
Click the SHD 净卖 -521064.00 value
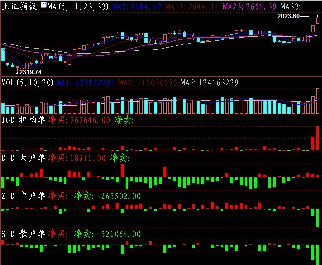(106, 233)
